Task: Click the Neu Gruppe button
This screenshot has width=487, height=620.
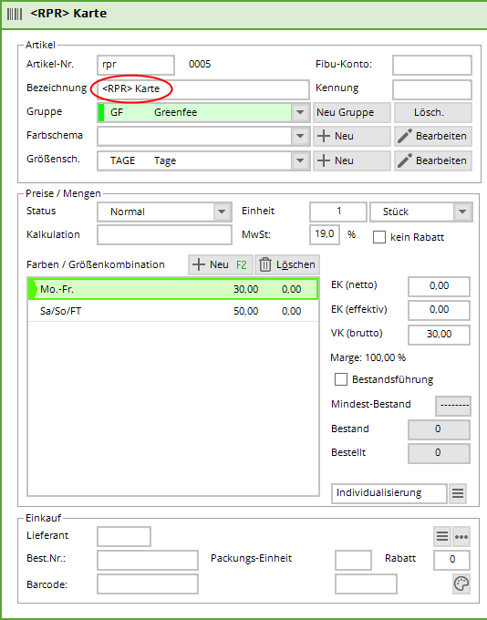Action: 352,112
